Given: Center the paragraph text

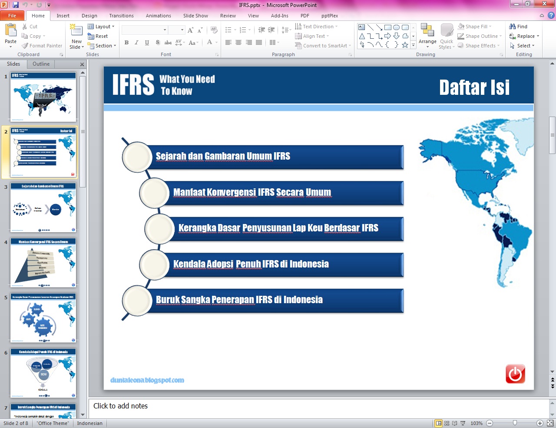Looking at the screenshot, I should [x=238, y=43].
